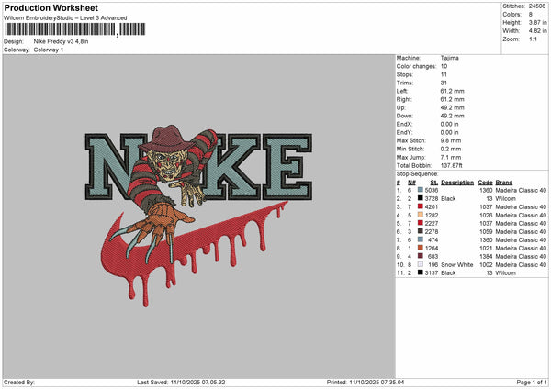Click the Code column header
Image resolution: width=551 pixels, height=389 pixels.
point(485,183)
